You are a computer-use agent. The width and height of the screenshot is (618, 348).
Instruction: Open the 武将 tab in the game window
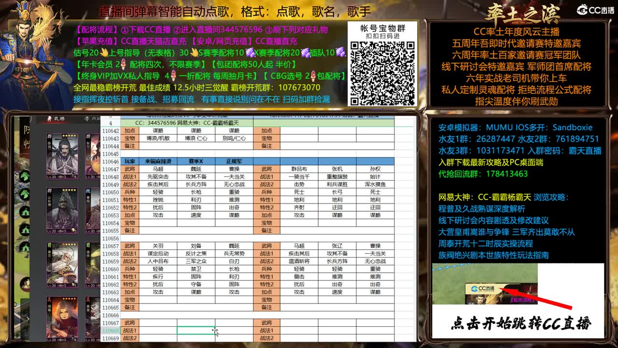click(x=56, y=119)
